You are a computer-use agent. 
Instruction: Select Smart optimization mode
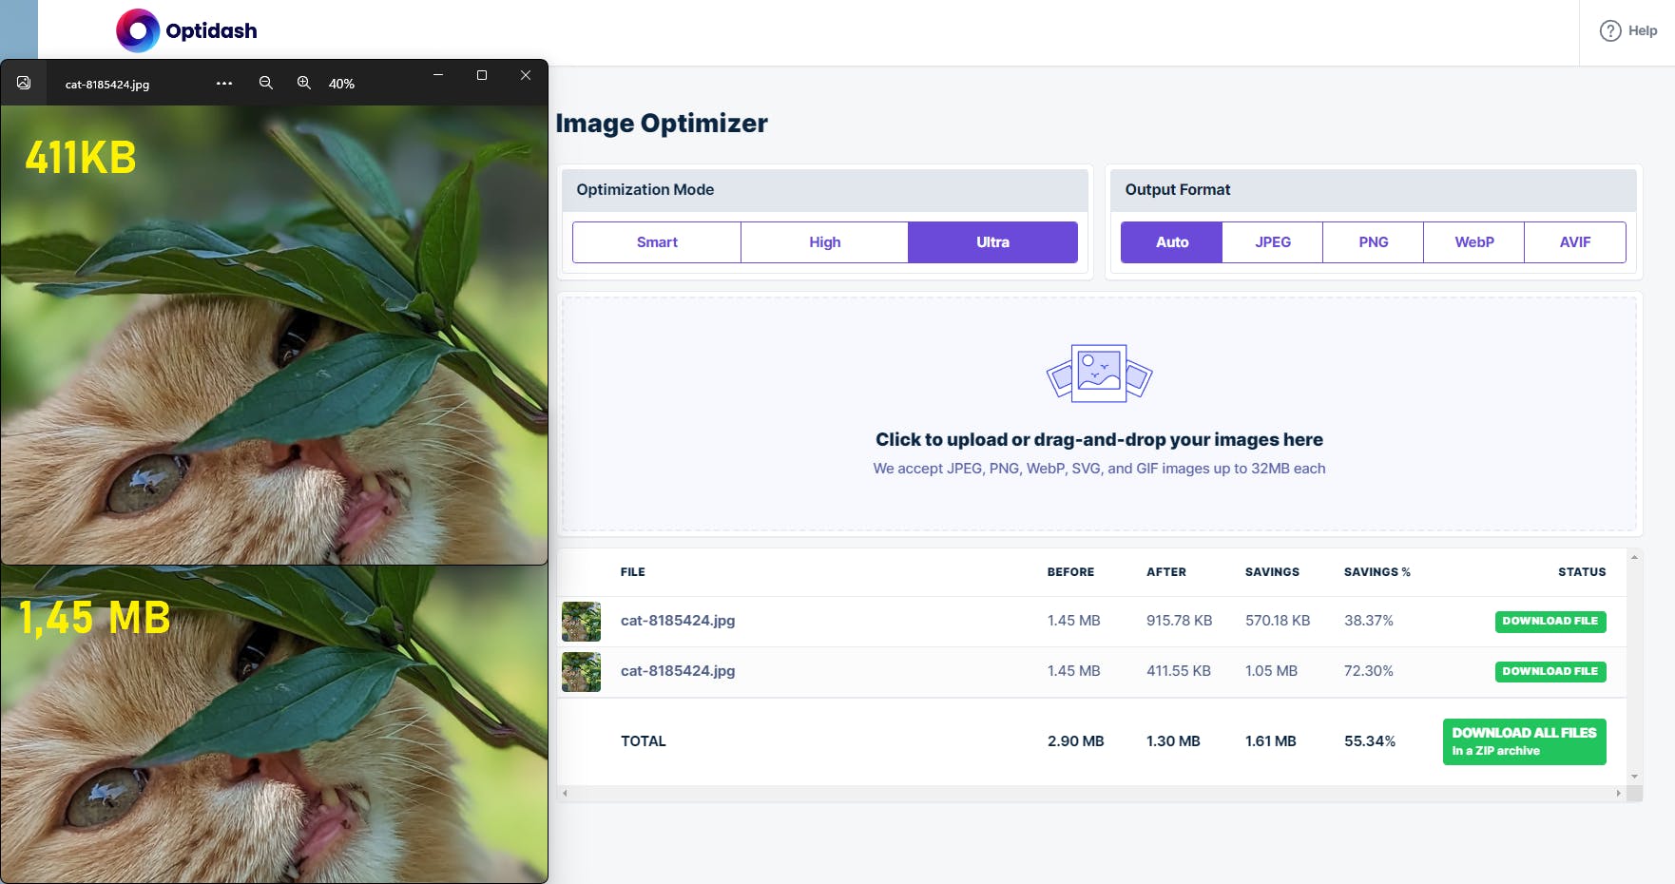[657, 242]
